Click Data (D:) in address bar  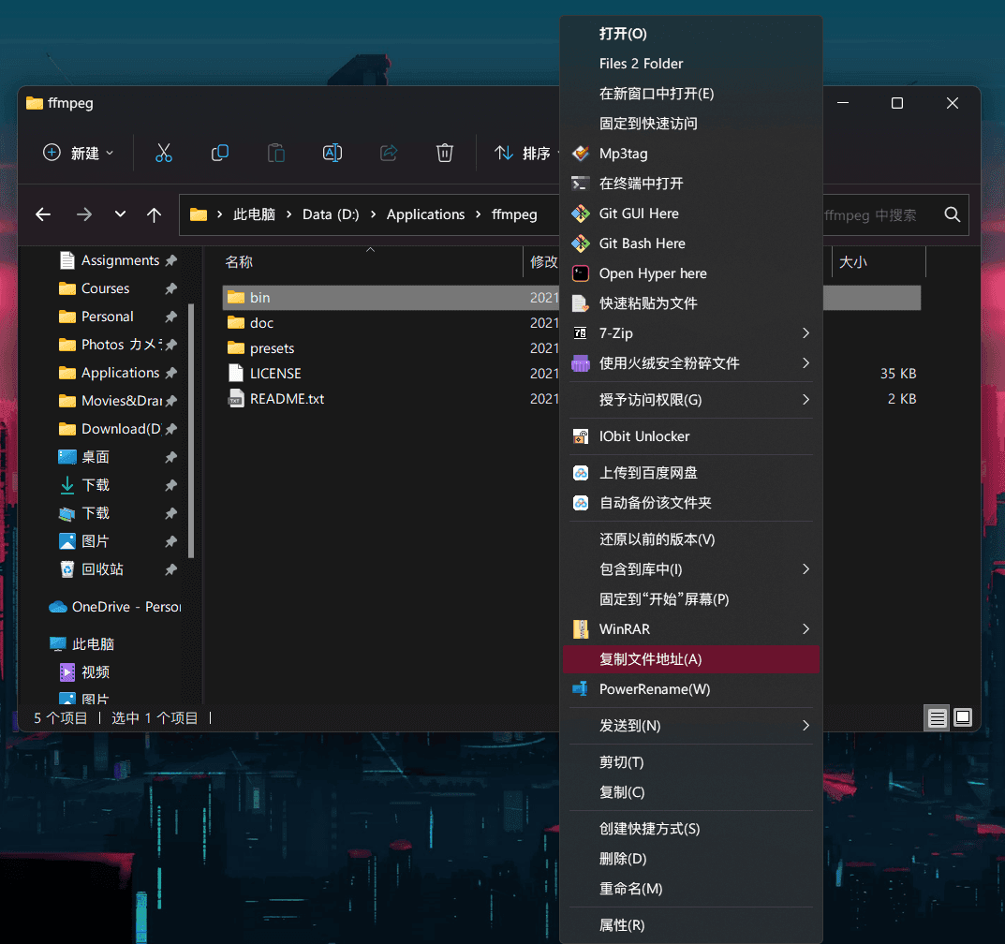331,214
